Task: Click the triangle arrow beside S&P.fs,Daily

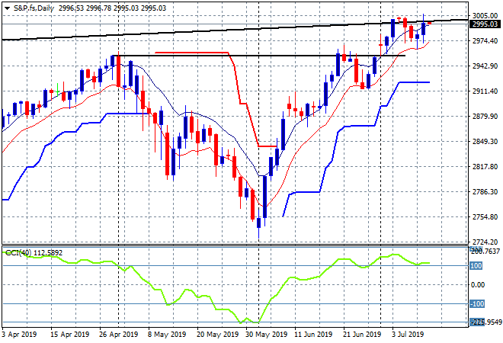Action: [7, 8]
